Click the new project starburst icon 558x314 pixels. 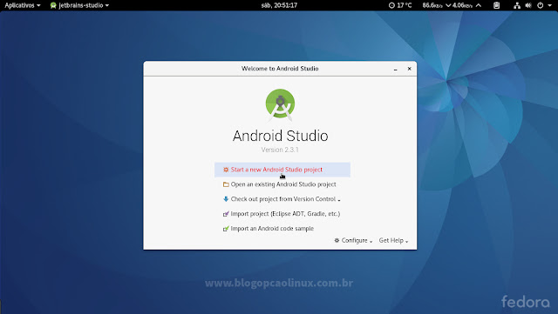[226, 170]
